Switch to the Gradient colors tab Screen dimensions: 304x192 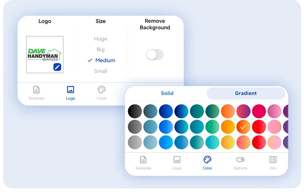coord(246,93)
